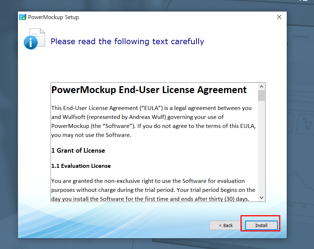The image size is (314, 249).
Task: Go back with the Back button
Action: pyautogui.click(x=226, y=225)
